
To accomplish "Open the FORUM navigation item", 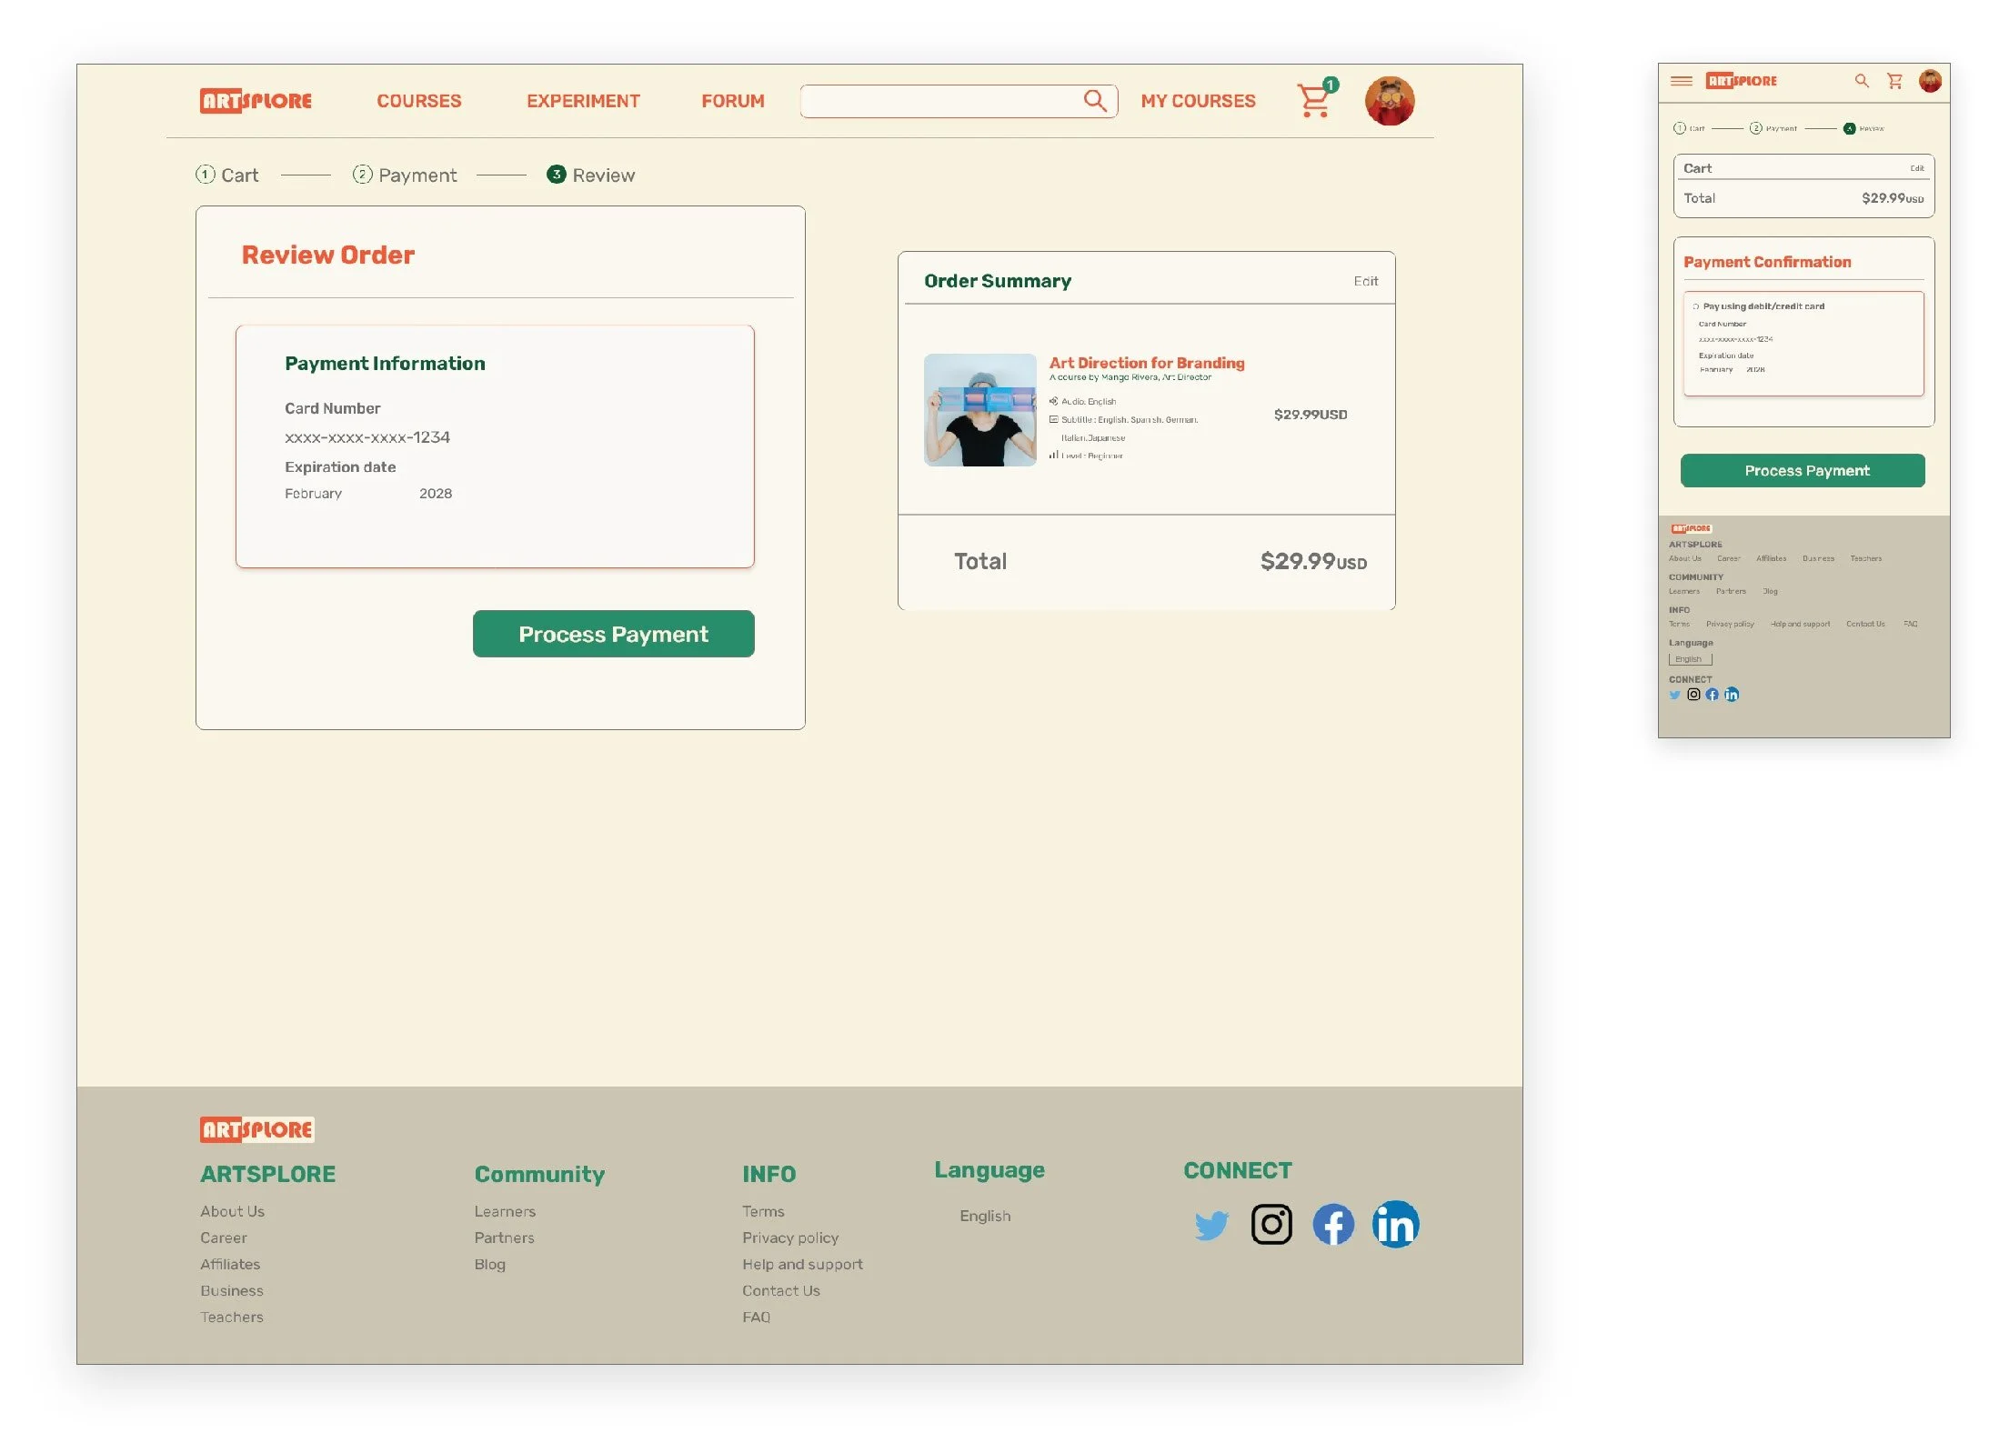I will (x=732, y=101).
